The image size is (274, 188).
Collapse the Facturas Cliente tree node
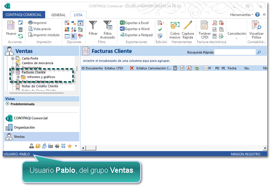pyautogui.click(x=13, y=72)
